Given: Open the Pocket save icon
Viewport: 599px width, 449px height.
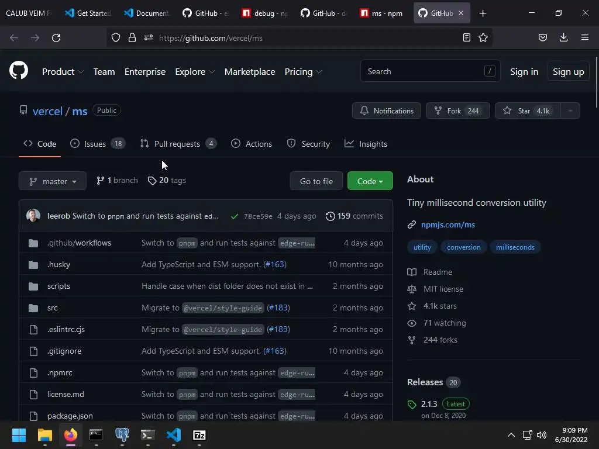Looking at the screenshot, I should (x=542, y=37).
